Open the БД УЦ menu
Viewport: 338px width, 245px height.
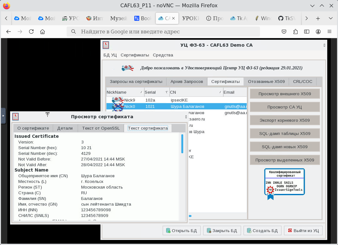click(110, 55)
